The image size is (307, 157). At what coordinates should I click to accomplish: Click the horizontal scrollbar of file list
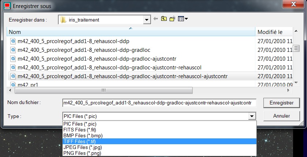pos(103,90)
